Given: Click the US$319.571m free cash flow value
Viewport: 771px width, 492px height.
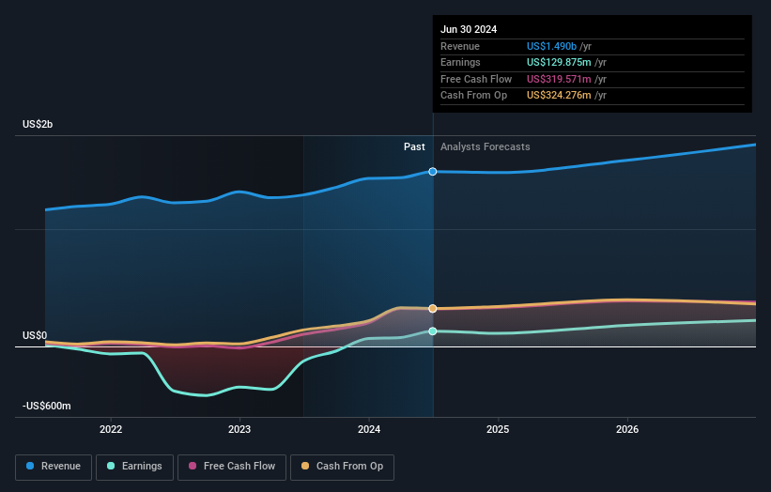Looking at the screenshot, I should [559, 79].
